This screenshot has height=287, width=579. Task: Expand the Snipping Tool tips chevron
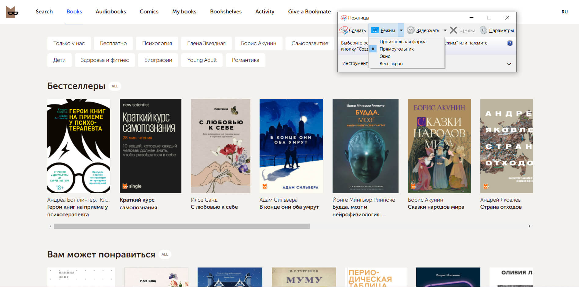[x=509, y=64]
